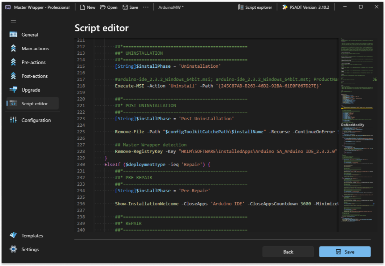Click line number 230 in gutter

point(81,164)
